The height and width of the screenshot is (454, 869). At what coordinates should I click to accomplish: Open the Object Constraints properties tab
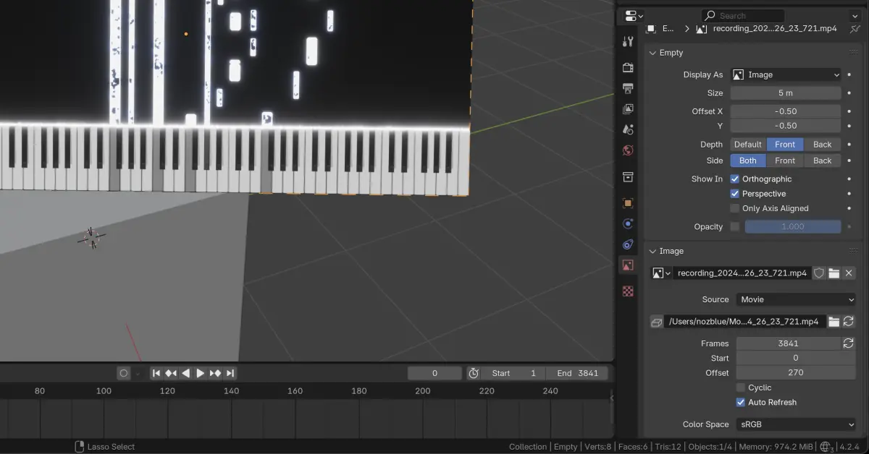pos(628,244)
